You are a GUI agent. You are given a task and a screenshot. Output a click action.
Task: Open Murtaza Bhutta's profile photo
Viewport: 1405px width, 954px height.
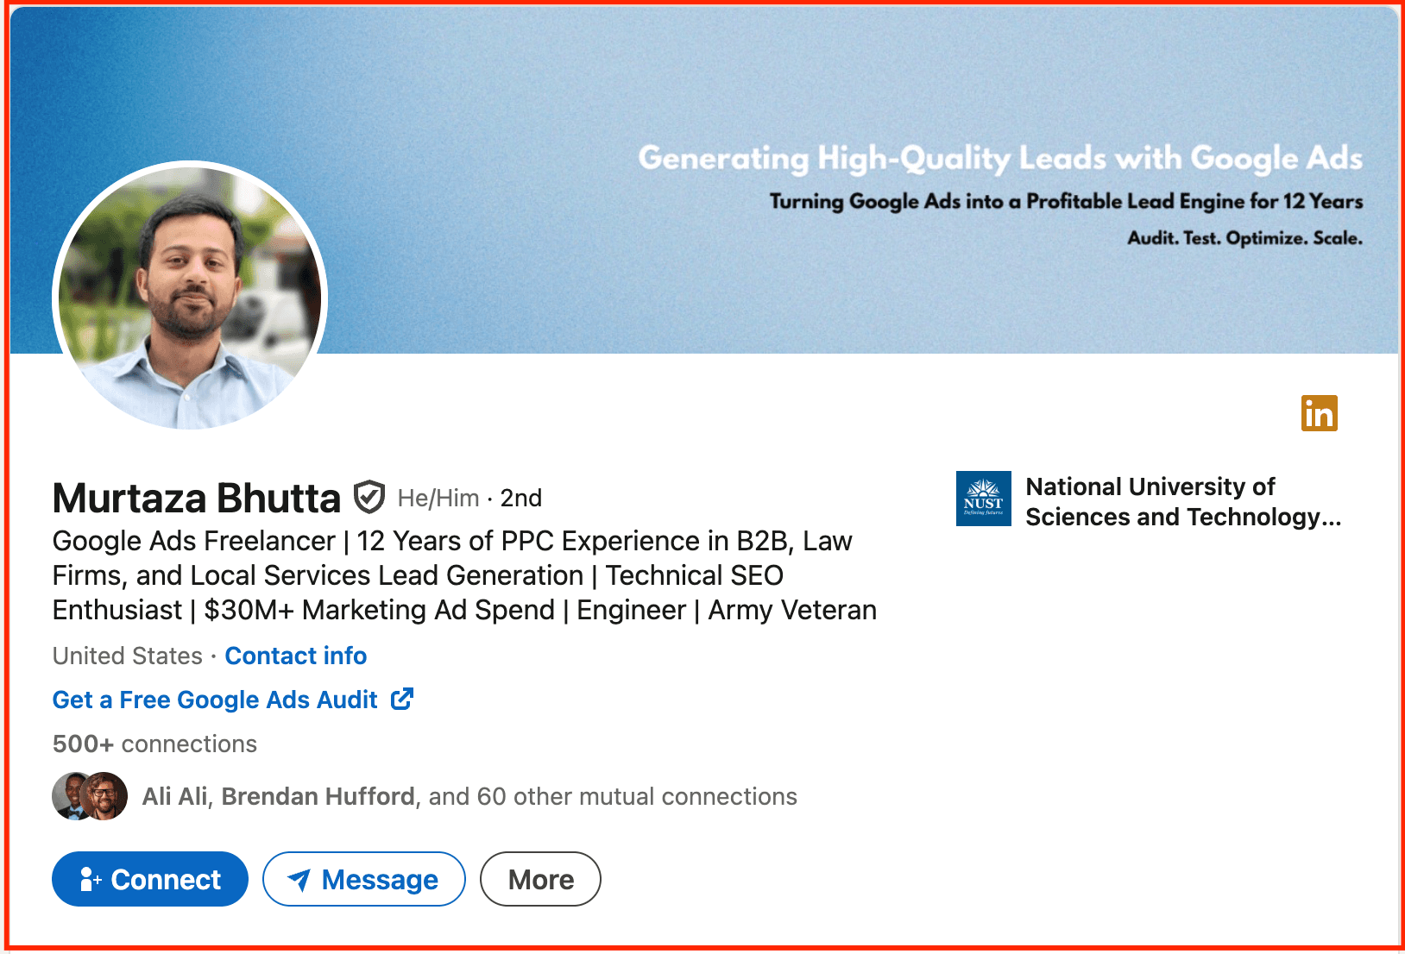[190, 298]
